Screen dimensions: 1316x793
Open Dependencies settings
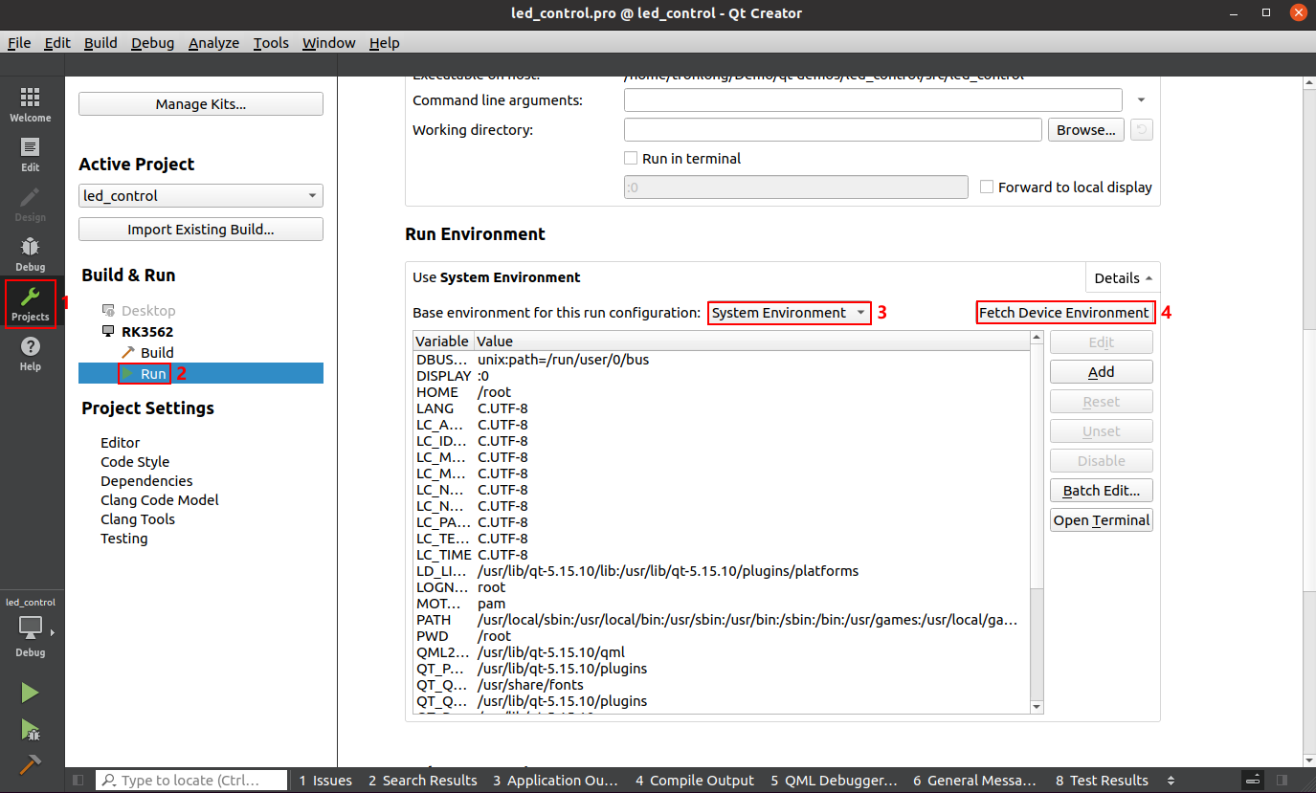(146, 481)
